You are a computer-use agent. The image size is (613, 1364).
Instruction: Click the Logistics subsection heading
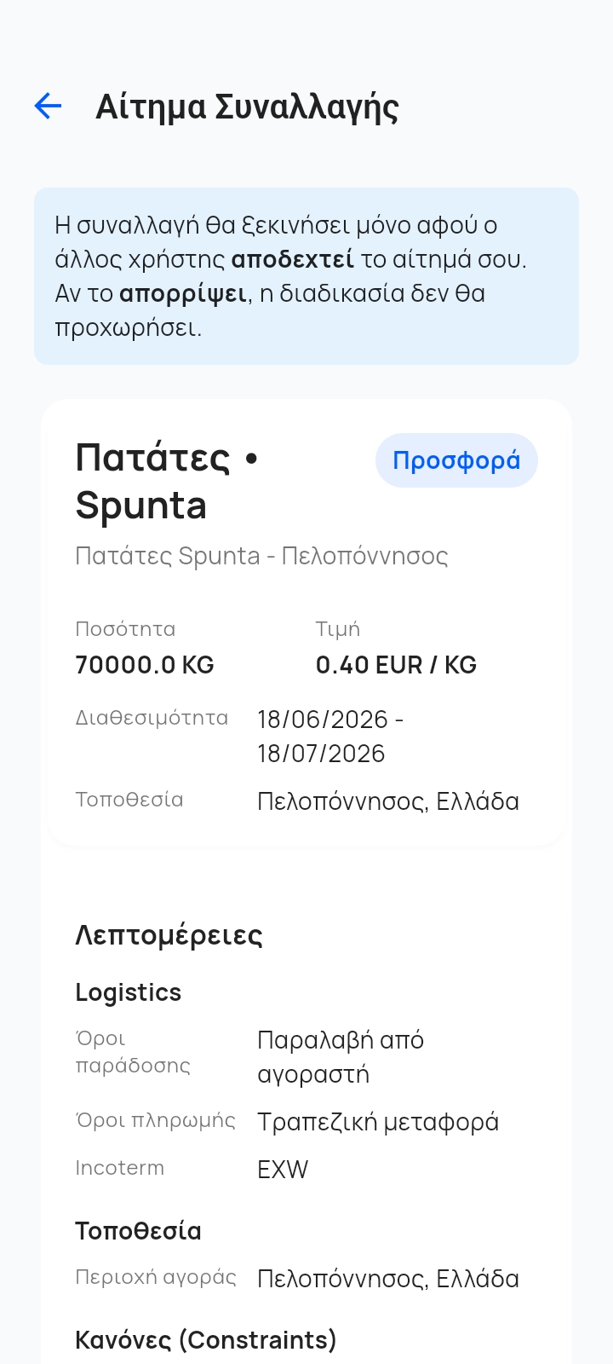(x=129, y=992)
